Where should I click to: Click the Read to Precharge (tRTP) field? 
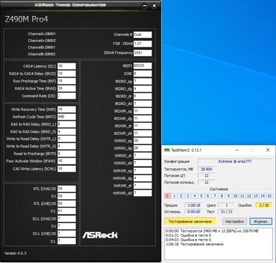[67, 154]
